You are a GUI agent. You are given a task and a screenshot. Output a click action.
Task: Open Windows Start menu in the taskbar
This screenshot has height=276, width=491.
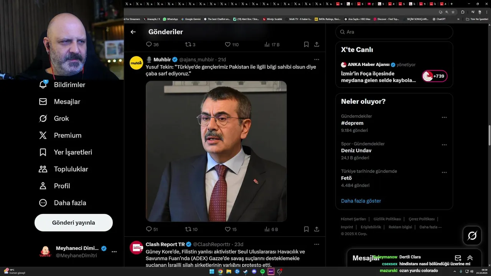click(212, 271)
